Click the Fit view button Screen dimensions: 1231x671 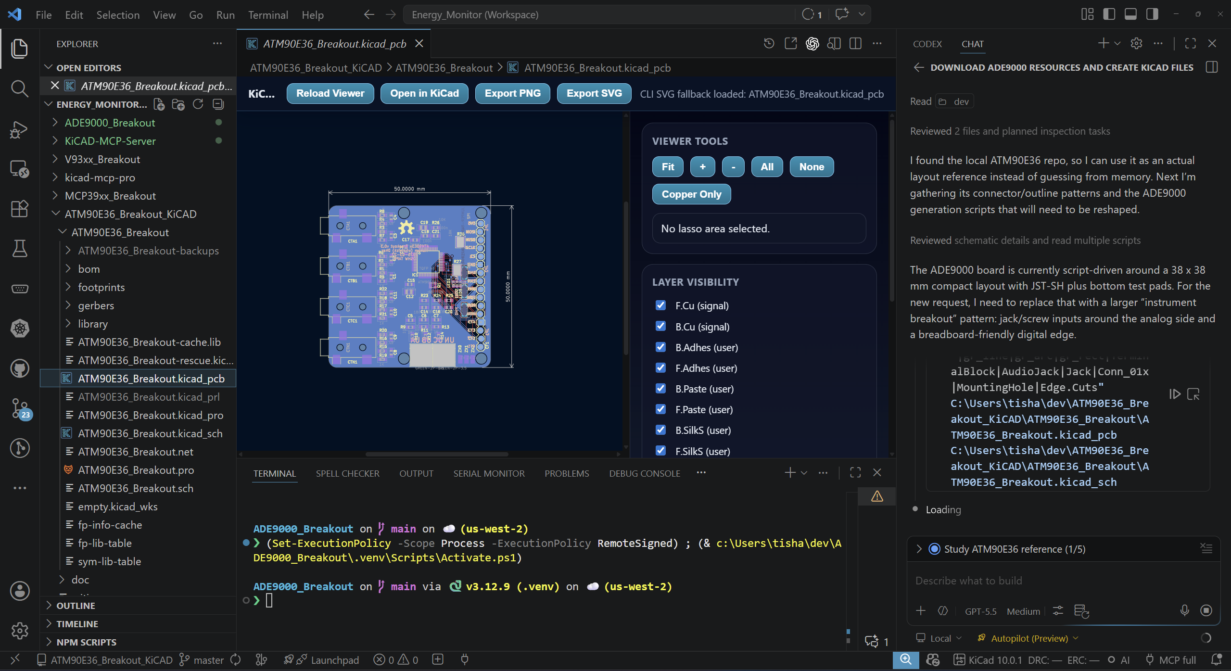pyautogui.click(x=668, y=167)
